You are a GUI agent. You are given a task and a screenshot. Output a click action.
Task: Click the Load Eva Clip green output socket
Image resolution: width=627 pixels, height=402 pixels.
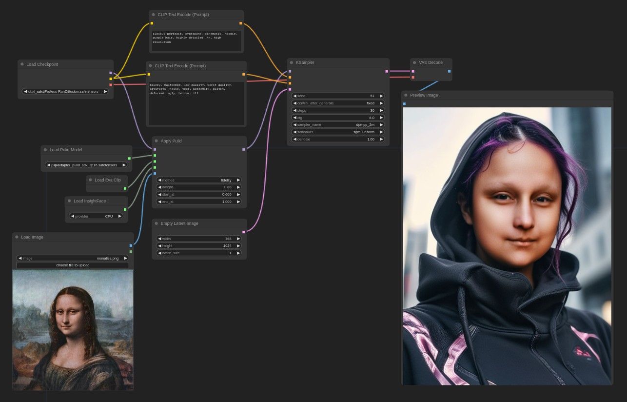[x=125, y=188]
